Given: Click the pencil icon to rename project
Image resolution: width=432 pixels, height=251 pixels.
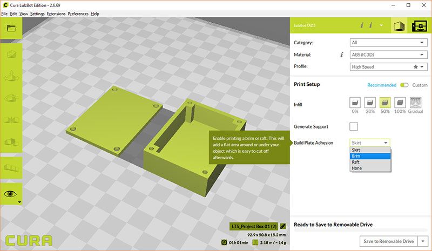Looking at the screenshot, I should point(282,226).
